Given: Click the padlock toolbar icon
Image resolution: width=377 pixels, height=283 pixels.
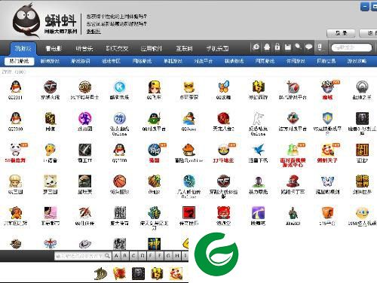Looking at the screenshot, I should point(277,47).
